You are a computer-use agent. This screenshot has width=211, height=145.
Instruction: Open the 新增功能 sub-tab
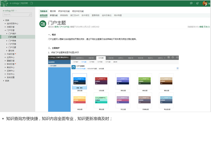53,15
